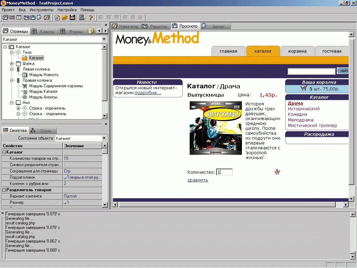Open the корзина tab in previewed site
Screen dimensions: 357x268
click(x=297, y=51)
